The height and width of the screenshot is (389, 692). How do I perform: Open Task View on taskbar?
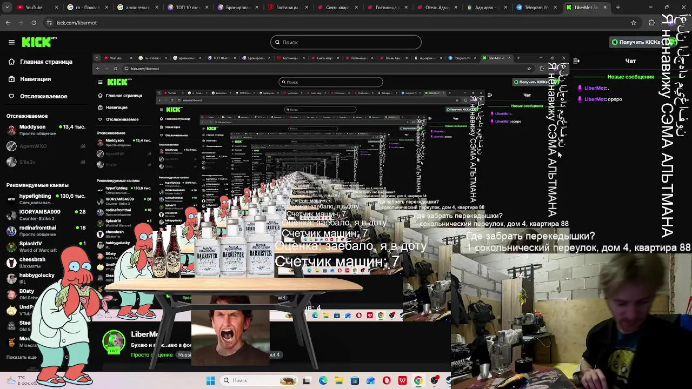[307, 380]
